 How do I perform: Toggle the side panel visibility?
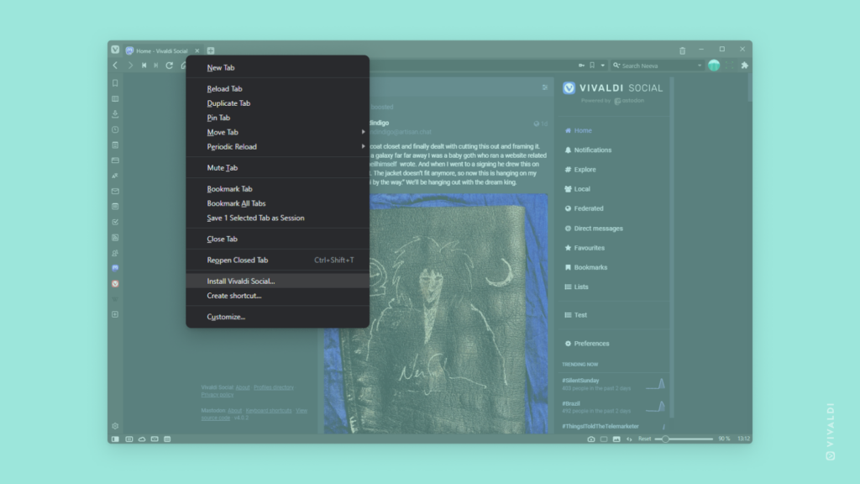[115, 439]
